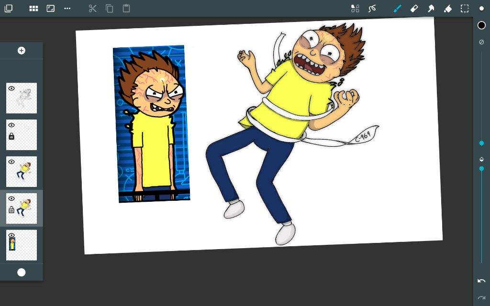The height and width of the screenshot is (306, 490).
Task: Toggle the symmetry tool icon
Action: 355,9
